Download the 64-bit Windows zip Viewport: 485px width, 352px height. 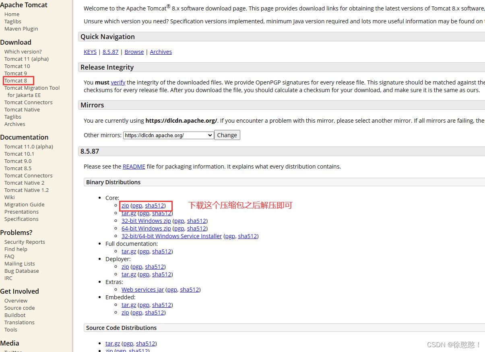[x=146, y=228]
